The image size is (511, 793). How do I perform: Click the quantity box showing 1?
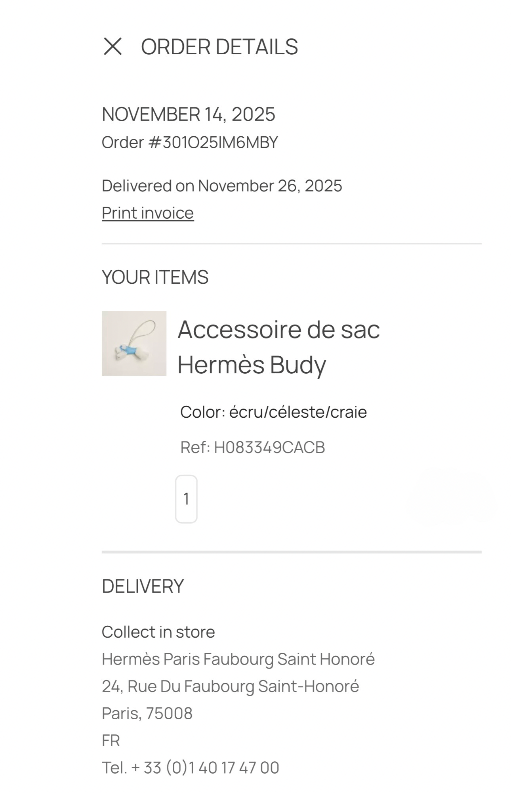[186, 499]
